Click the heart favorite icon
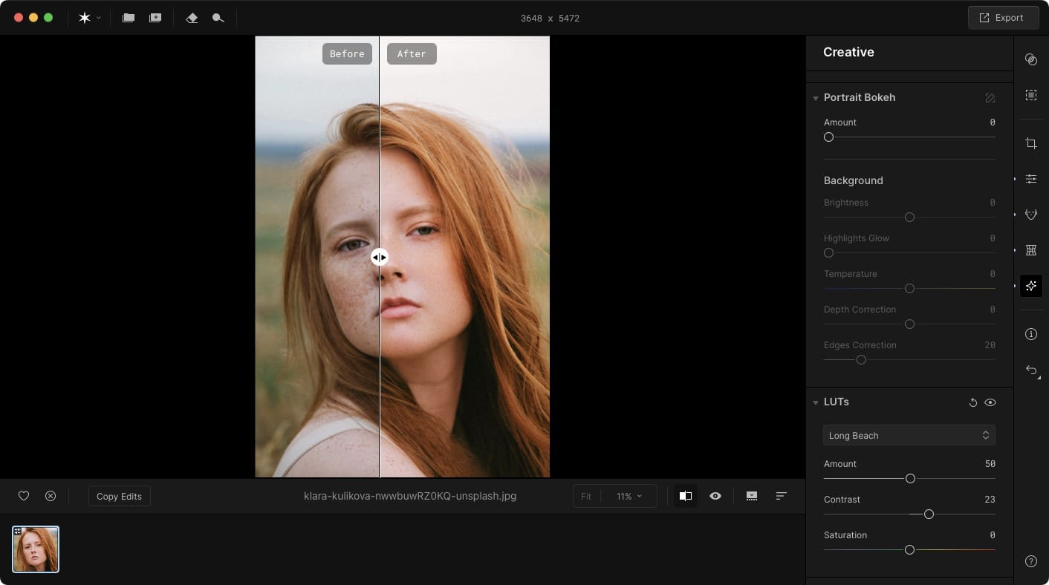 pos(24,496)
